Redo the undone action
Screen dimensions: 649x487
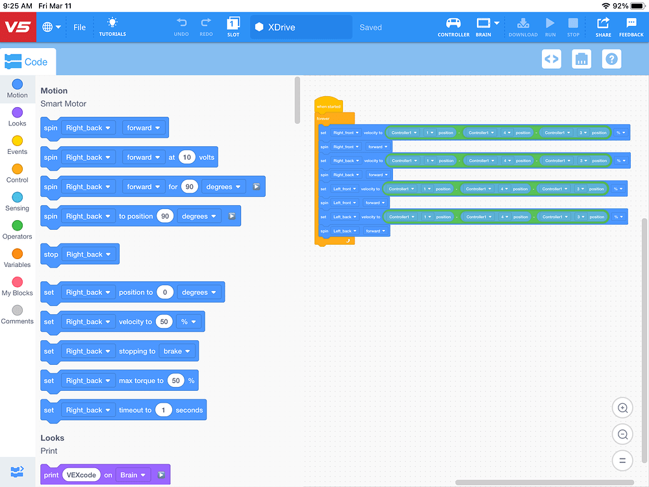(206, 27)
